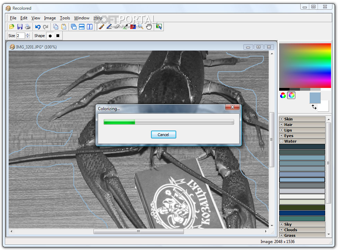This screenshot has width=338, height=251.
Task: Select the red-blue recolor tool
Action: 133,27
